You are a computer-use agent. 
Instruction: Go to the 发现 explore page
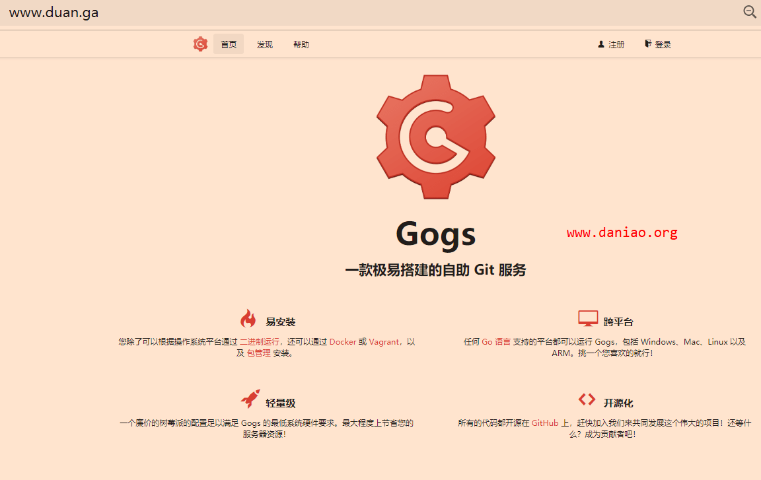pos(265,44)
